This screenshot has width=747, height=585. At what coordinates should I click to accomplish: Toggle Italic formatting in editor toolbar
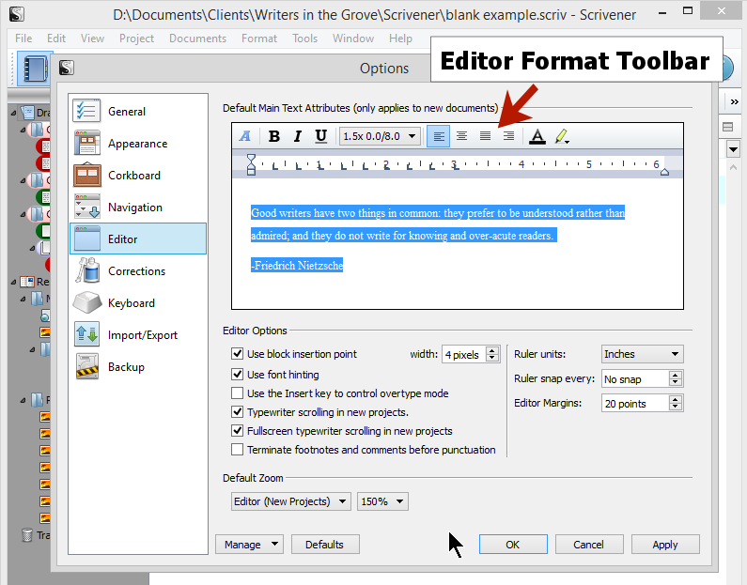pos(298,136)
